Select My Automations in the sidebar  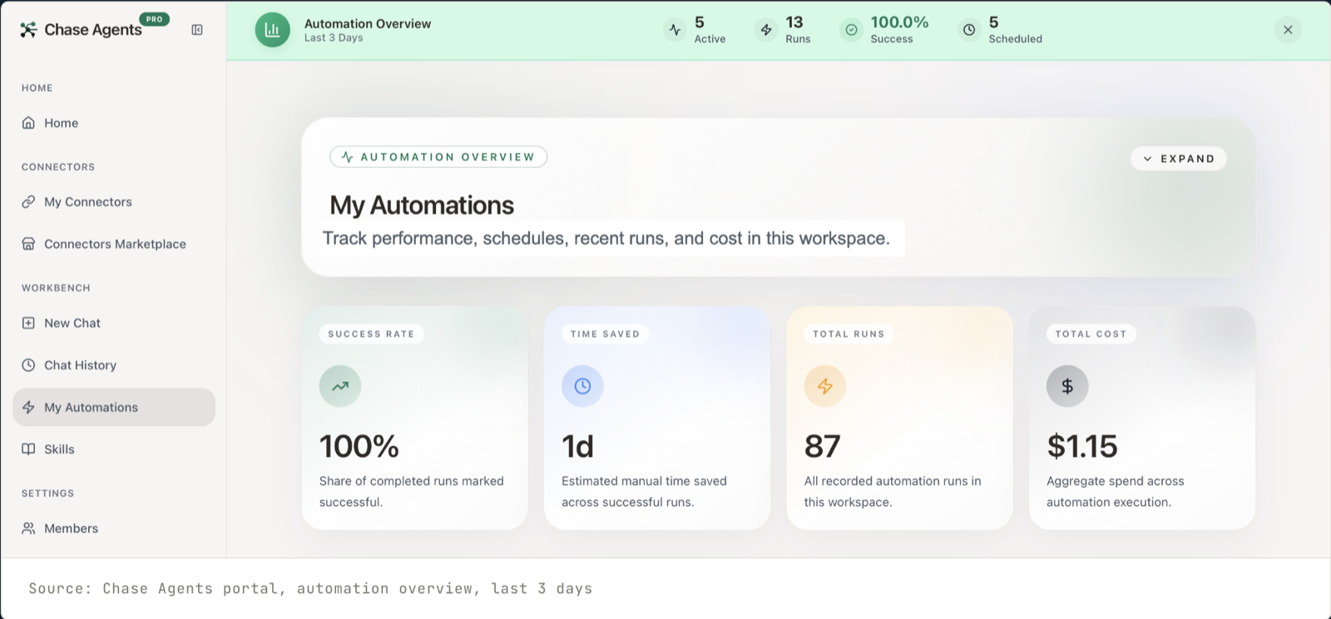click(x=114, y=407)
